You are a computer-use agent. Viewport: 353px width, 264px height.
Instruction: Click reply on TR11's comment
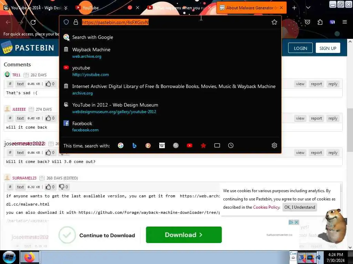pyautogui.click(x=333, y=84)
